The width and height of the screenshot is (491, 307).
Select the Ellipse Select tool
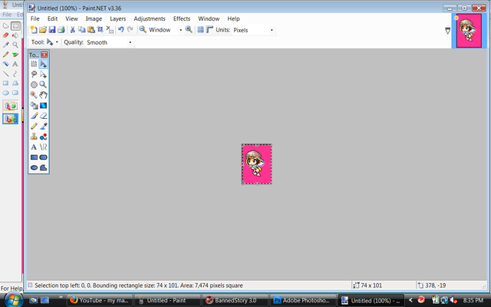click(34, 84)
